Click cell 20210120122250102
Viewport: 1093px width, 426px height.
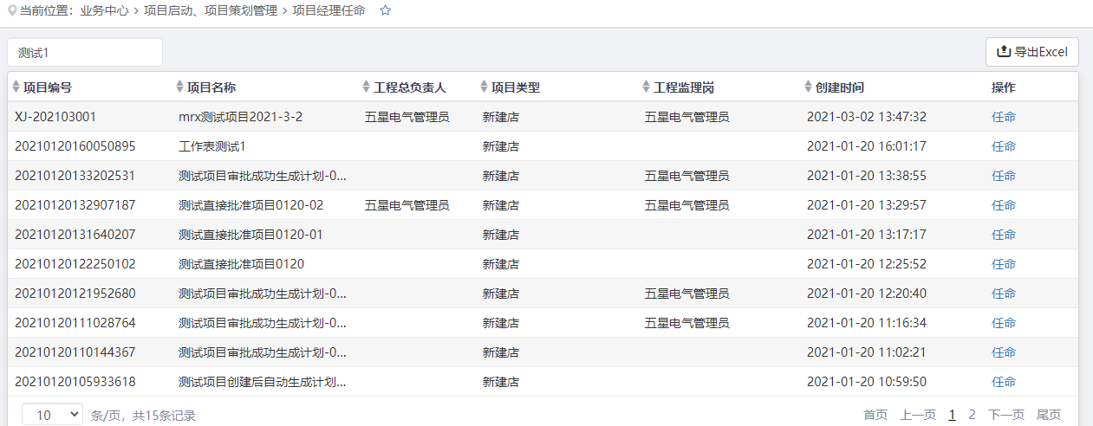[x=75, y=264]
